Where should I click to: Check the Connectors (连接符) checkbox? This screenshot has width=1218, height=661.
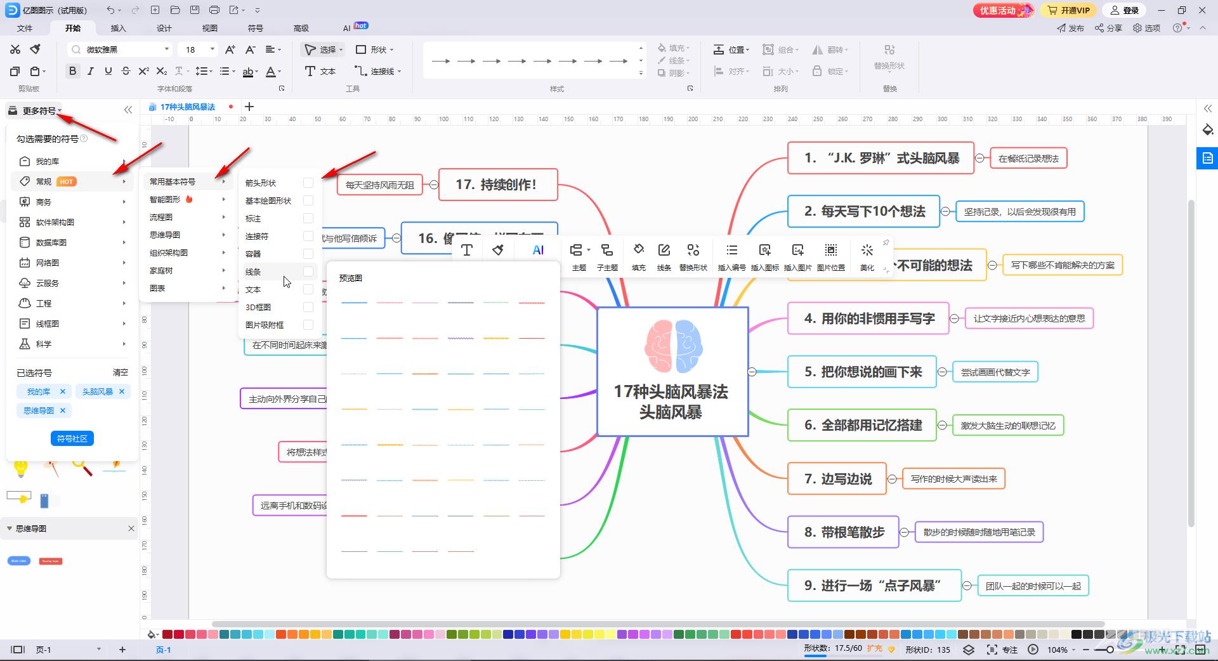[x=308, y=236]
